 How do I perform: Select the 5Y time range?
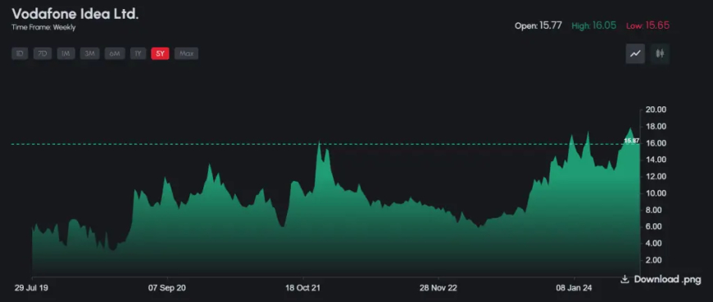pyautogui.click(x=160, y=53)
